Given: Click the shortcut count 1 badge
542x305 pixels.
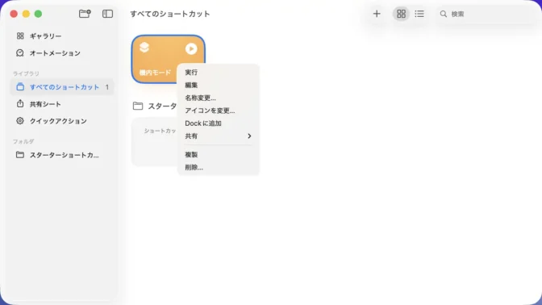Looking at the screenshot, I should (x=107, y=87).
